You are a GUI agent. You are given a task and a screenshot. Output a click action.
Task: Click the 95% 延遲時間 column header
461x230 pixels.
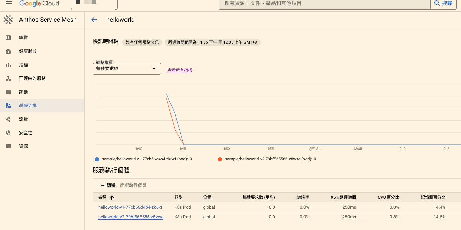click(343, 197)
